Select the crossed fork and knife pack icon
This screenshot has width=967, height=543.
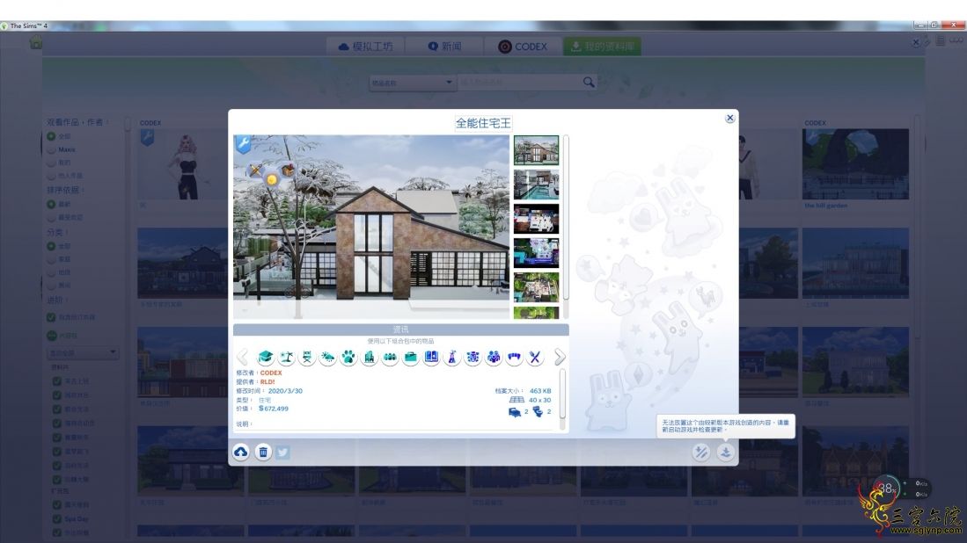pos(535,357)
